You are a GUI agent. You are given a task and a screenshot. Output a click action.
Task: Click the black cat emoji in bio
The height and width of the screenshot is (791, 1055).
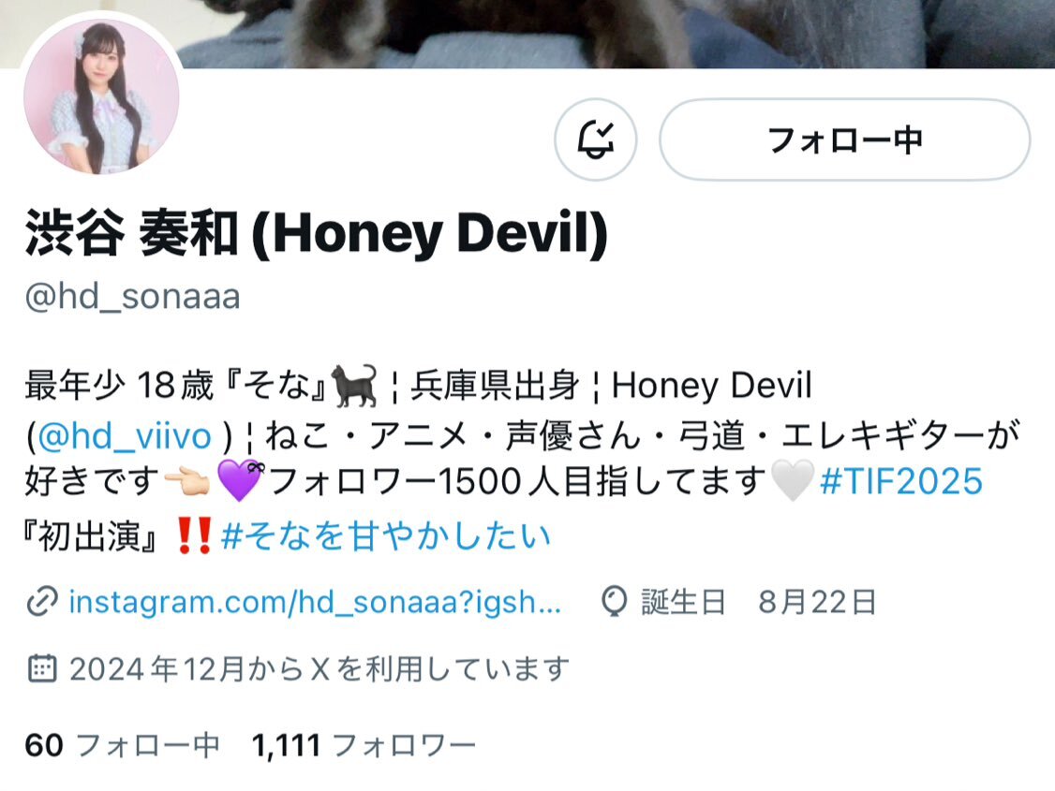pos(354,385)
